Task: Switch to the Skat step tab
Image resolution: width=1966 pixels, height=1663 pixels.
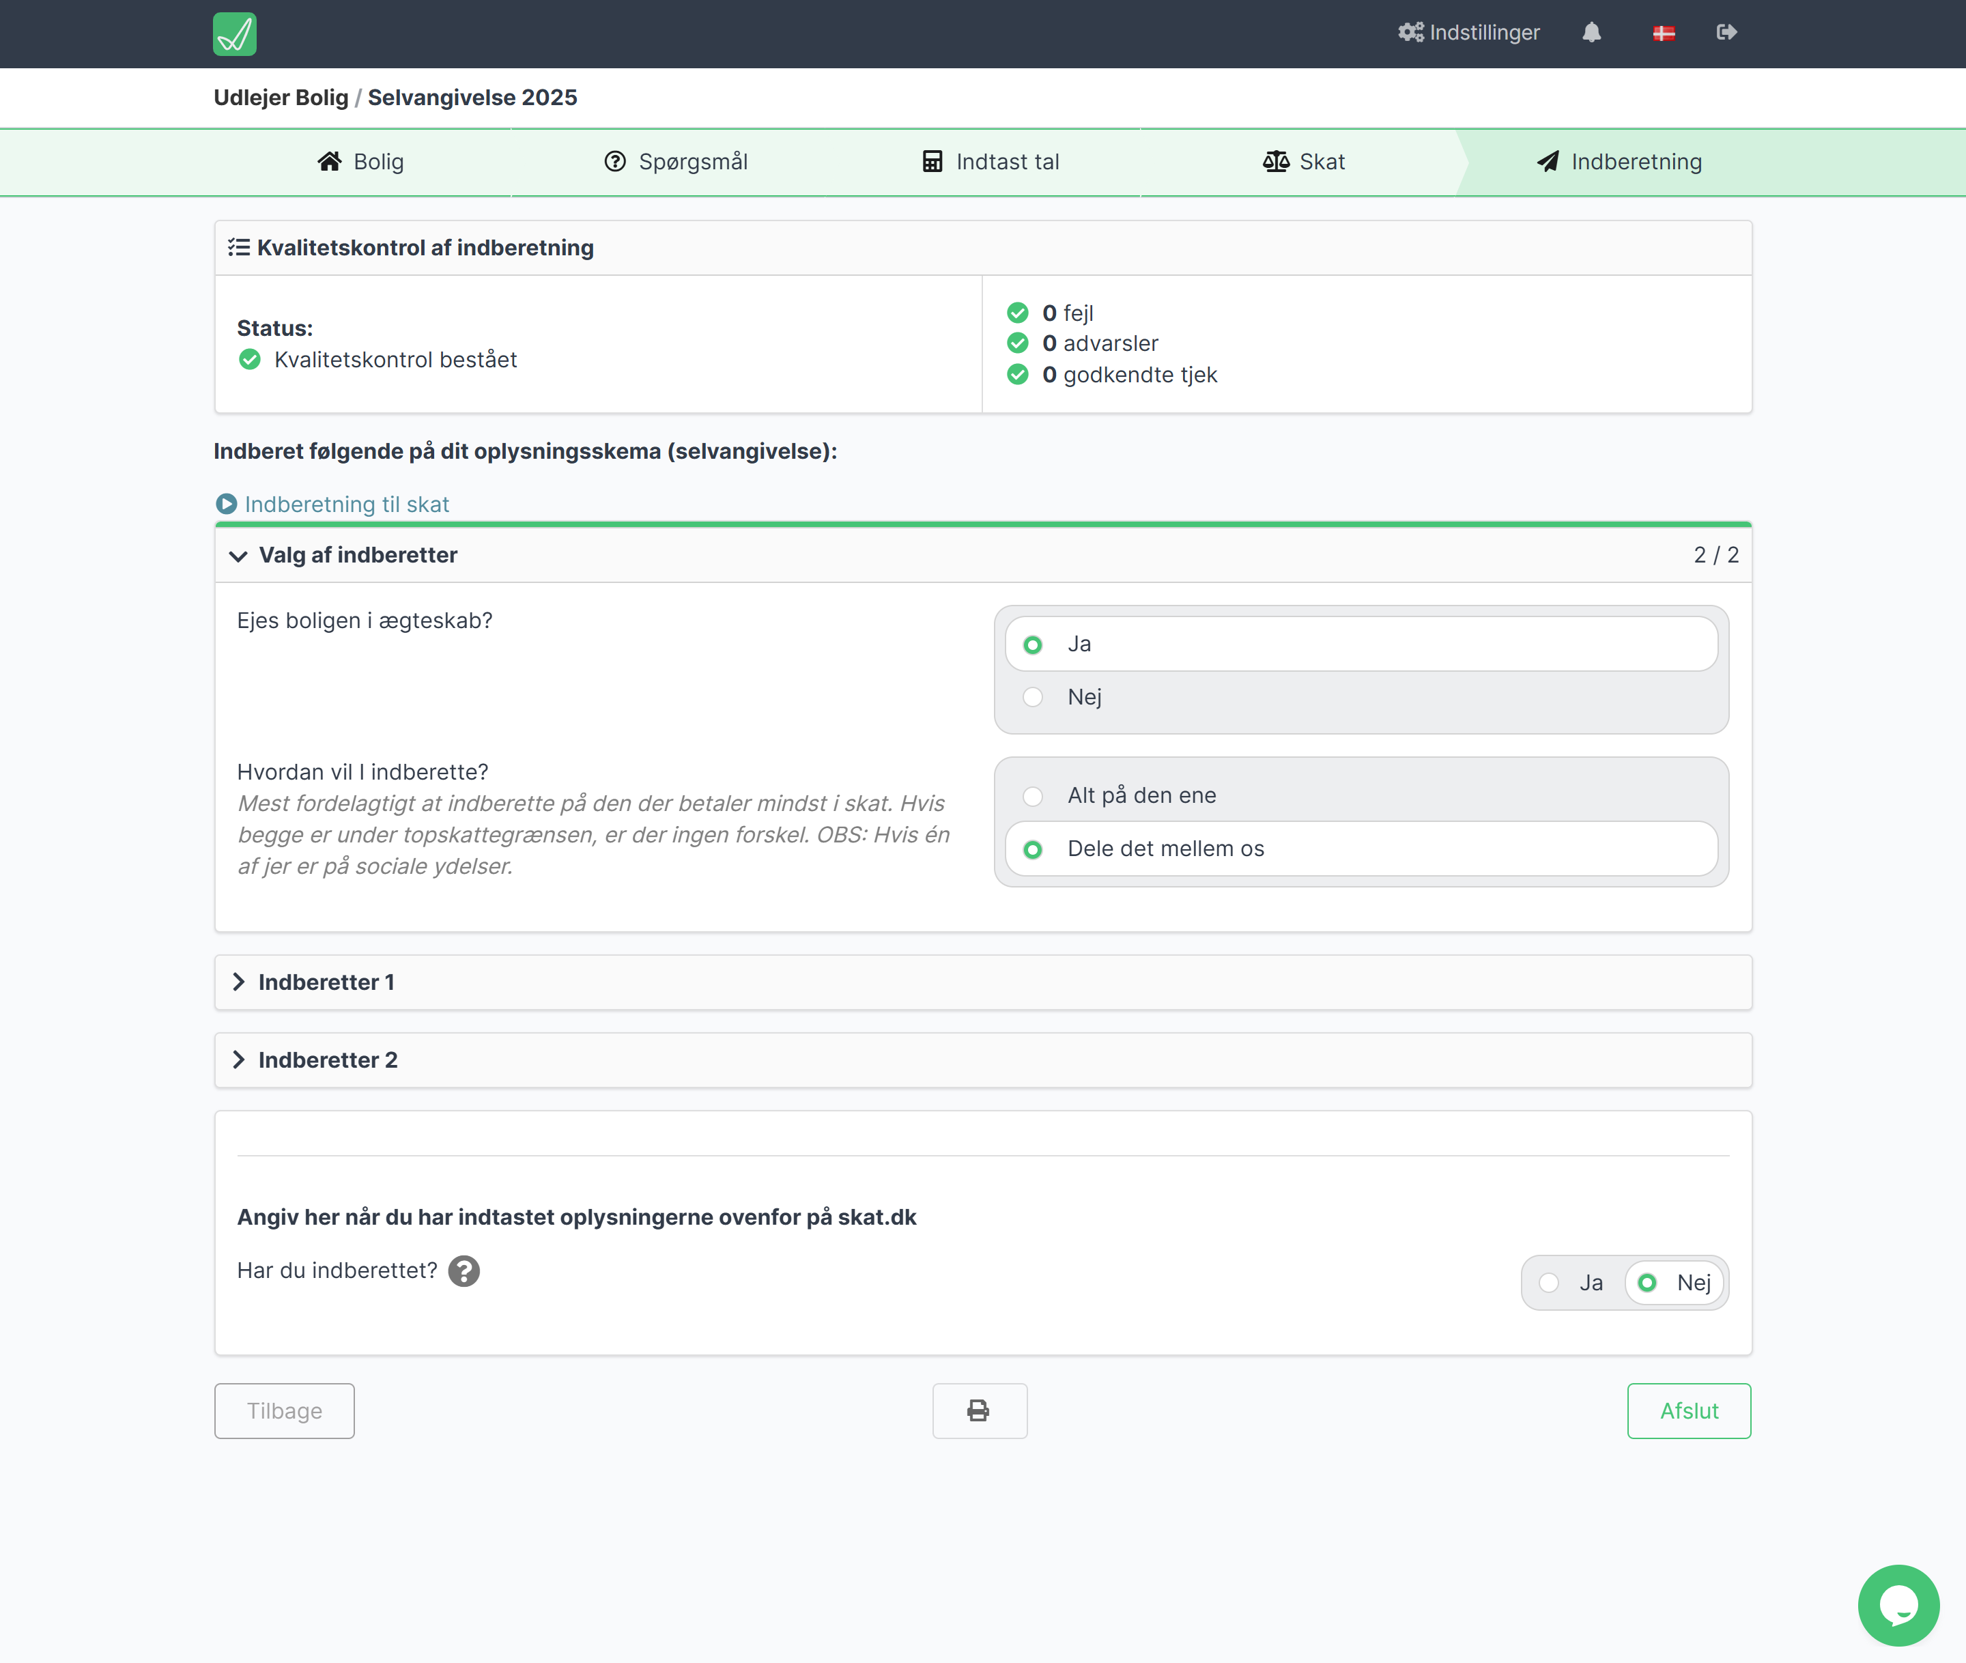Action: tap(1303, 162)
